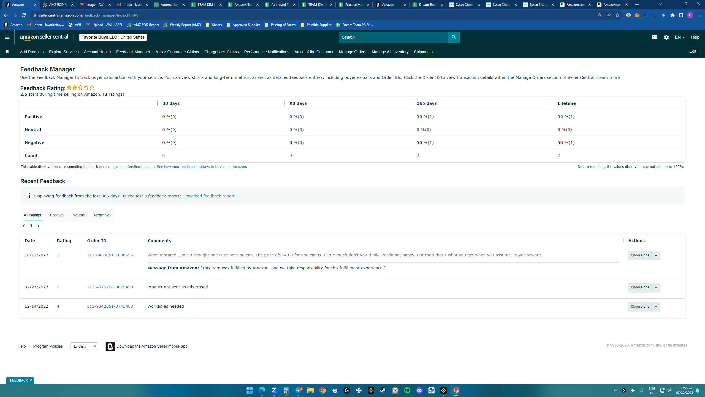Go back with the browser back arrow
Image resolution: width=705 pixels, height=397 pixels.
point(6,15)
